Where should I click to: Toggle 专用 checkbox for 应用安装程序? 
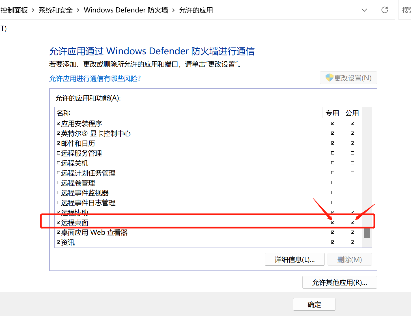coord(333,123)
